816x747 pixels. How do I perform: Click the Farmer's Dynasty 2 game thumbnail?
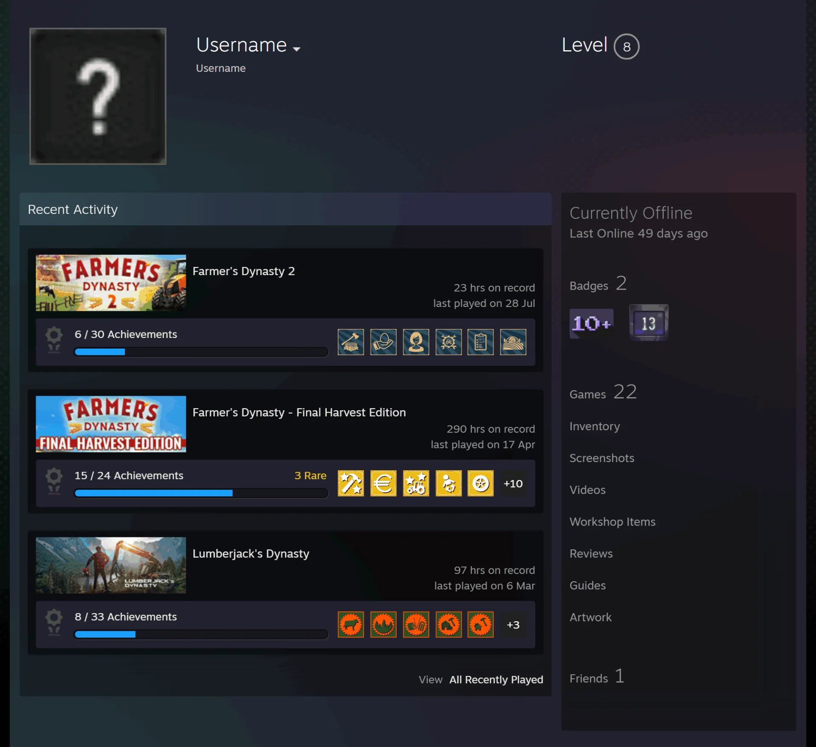click(x=111, y=283)
